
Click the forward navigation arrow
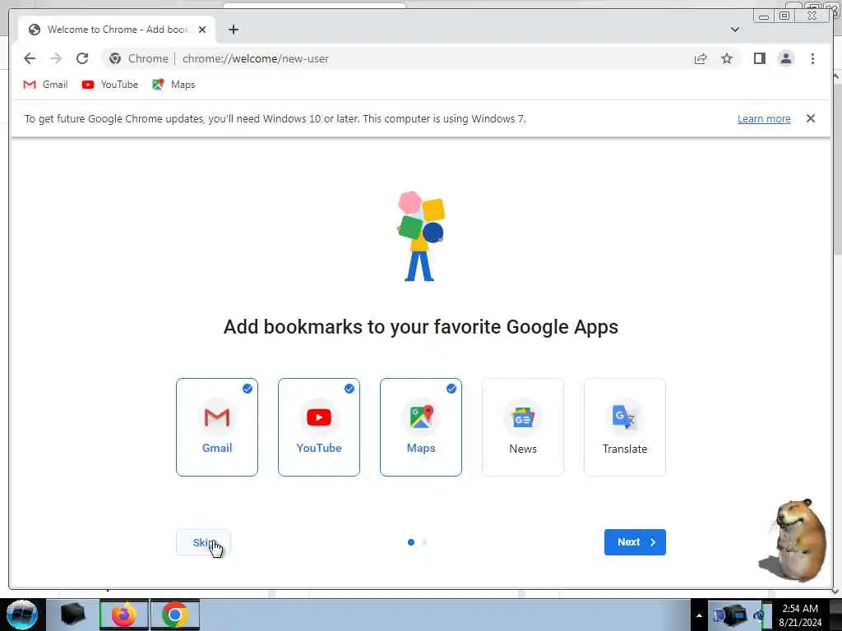[56, 58]
